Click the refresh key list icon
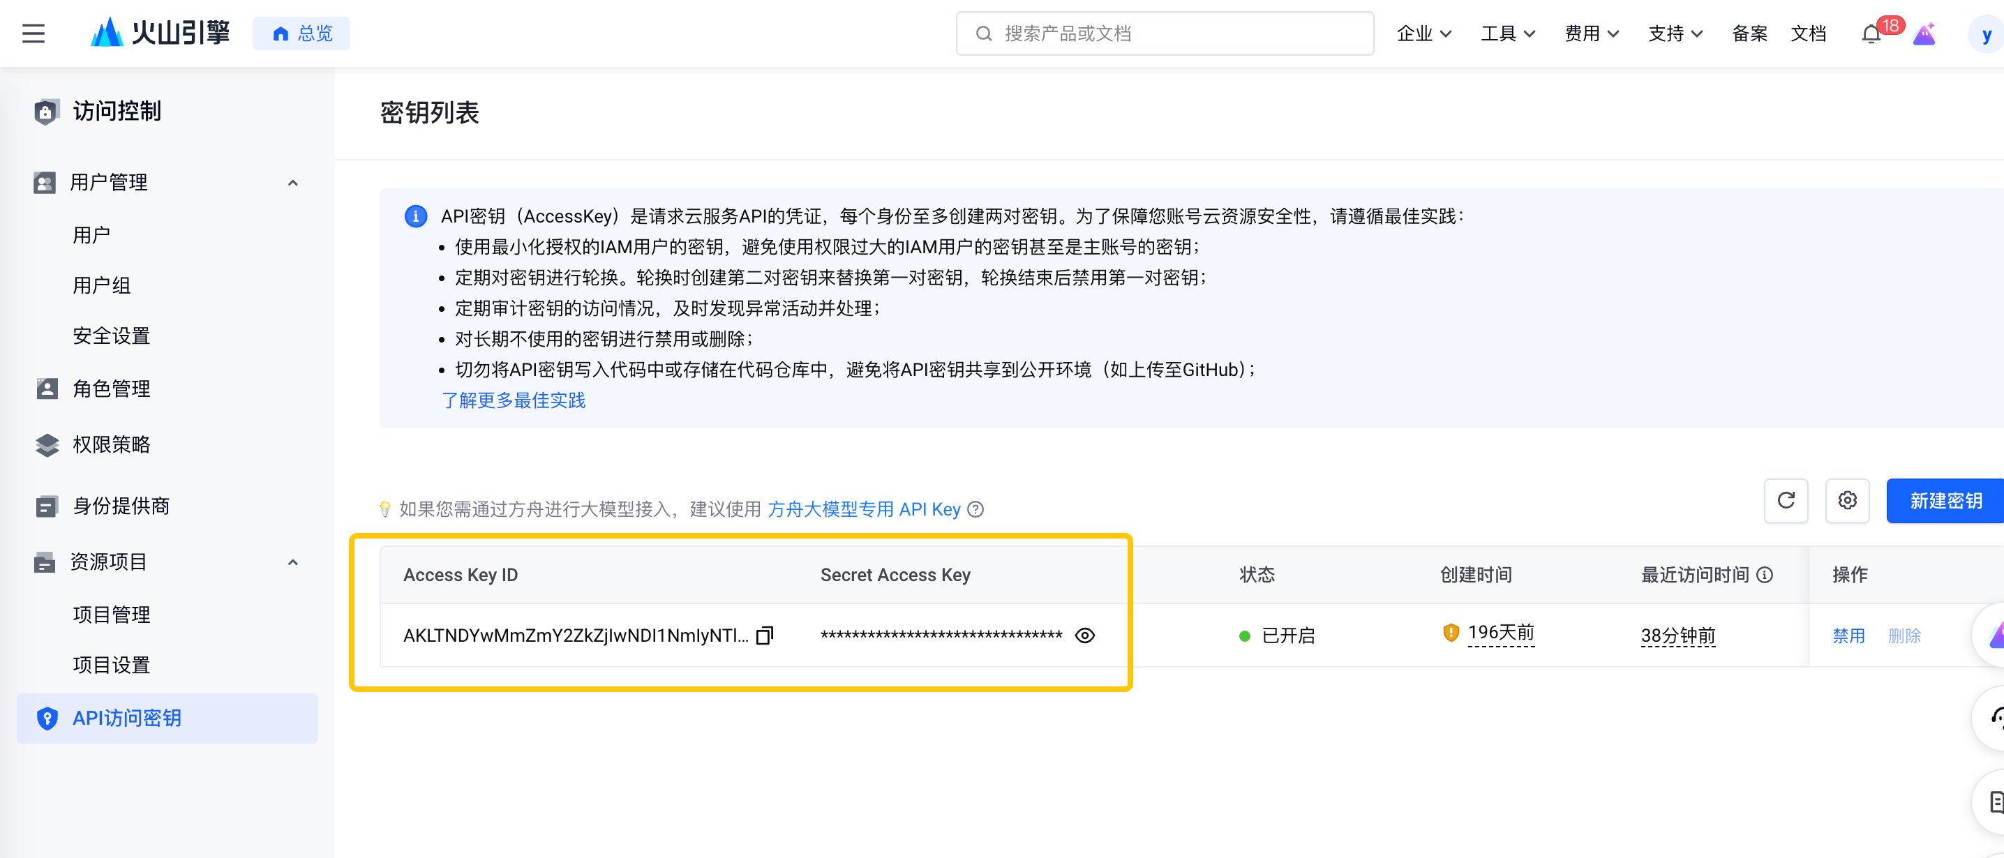Screen dimensions: 2004x858 point(1786,500)
